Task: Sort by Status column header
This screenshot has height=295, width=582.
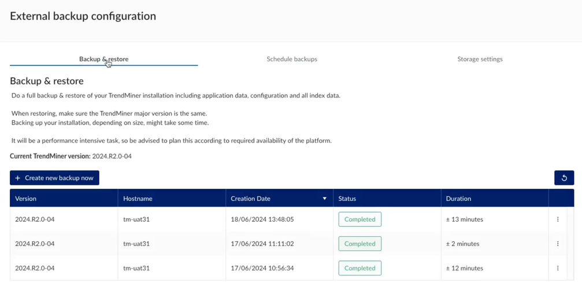Action: pos(347,199)
